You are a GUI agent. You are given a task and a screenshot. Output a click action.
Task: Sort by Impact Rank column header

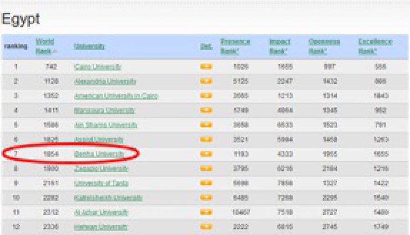click(x=279, y=46)
